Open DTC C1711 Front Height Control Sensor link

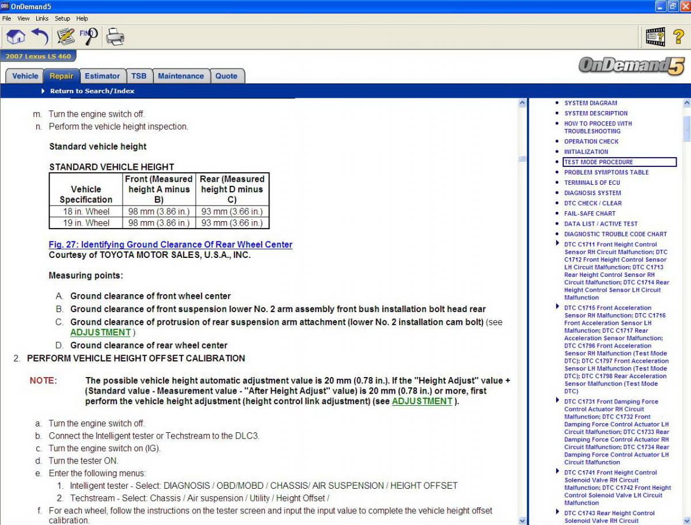pyautogui.click(x=617, y=271)
